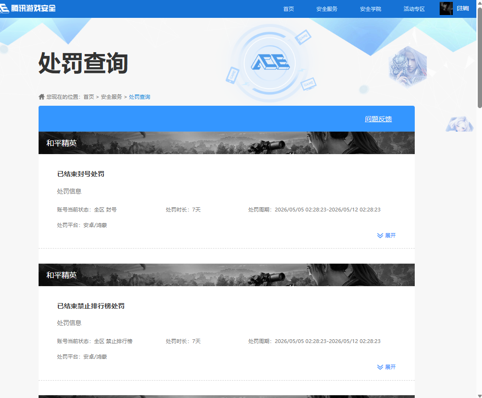Image resolution: width=482 pixels, height=398 pixels.
Task: Go to 安全服务 in the breadcrumb
Action: pos(111,97)
